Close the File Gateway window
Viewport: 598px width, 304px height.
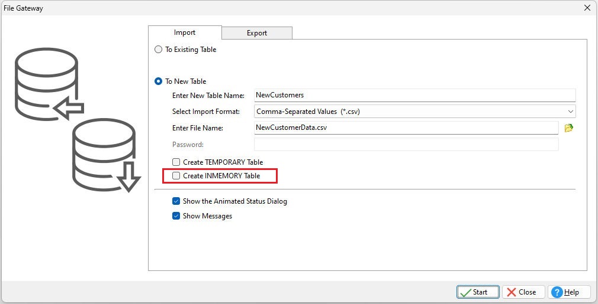tap(587, 8)
